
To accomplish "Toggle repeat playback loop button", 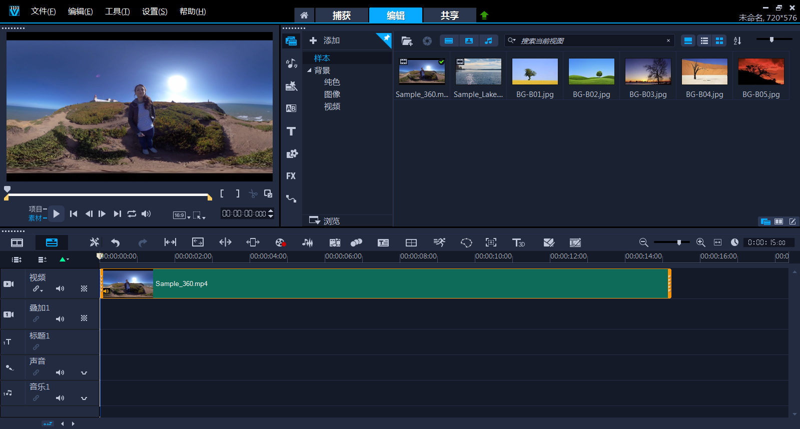I will pos(132,214).
